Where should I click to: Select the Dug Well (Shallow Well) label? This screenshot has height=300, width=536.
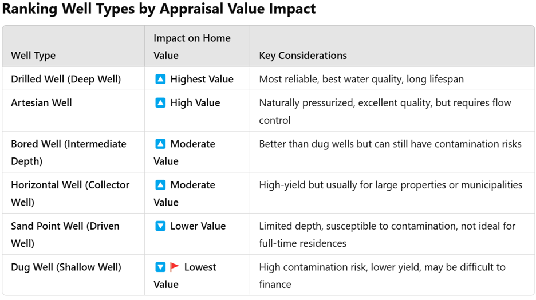tap(66, 267)
